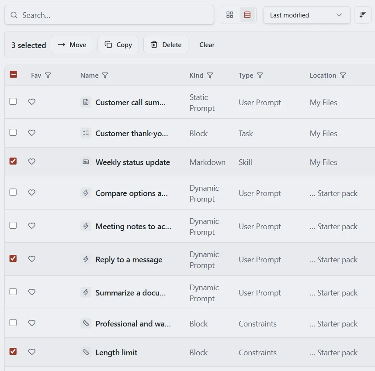Click Weekly status update markdown icon
This screenshot has height=371, width=375.
(x=86, y=162)
